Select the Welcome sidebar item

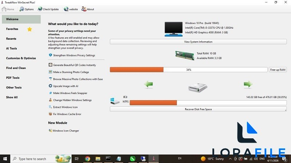coord(21,19)
